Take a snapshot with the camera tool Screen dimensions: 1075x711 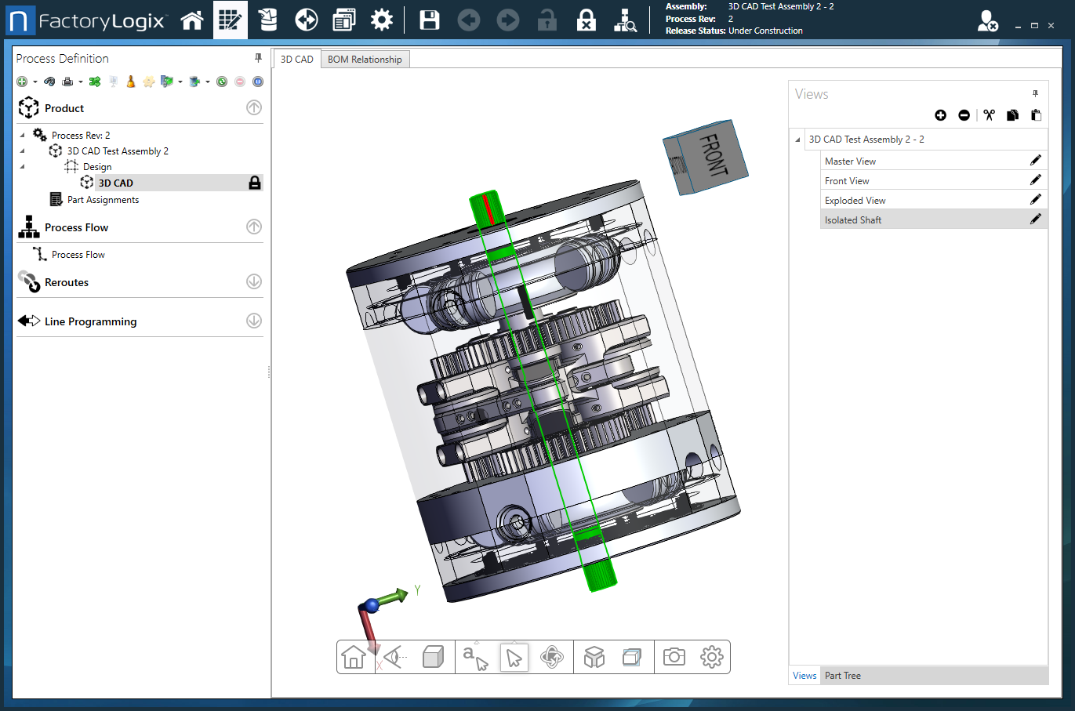pos(674,657)
